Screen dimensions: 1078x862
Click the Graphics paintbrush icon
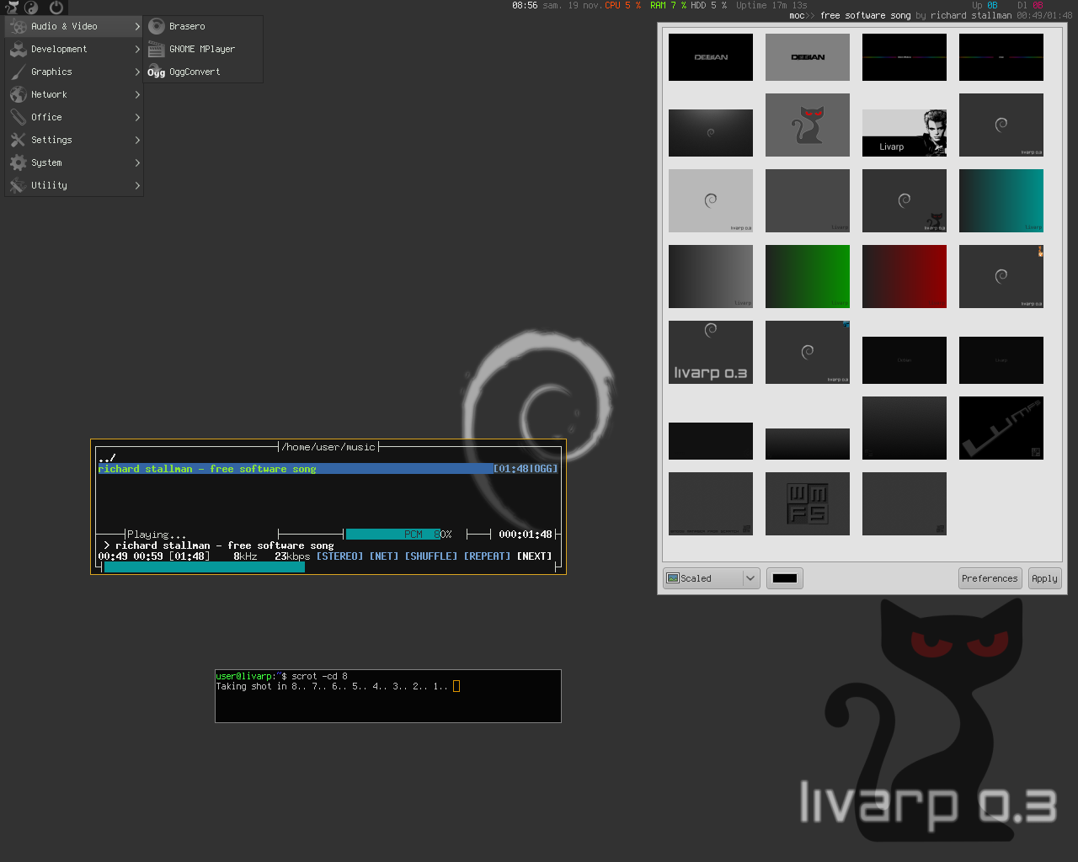[x=18, y=72]
